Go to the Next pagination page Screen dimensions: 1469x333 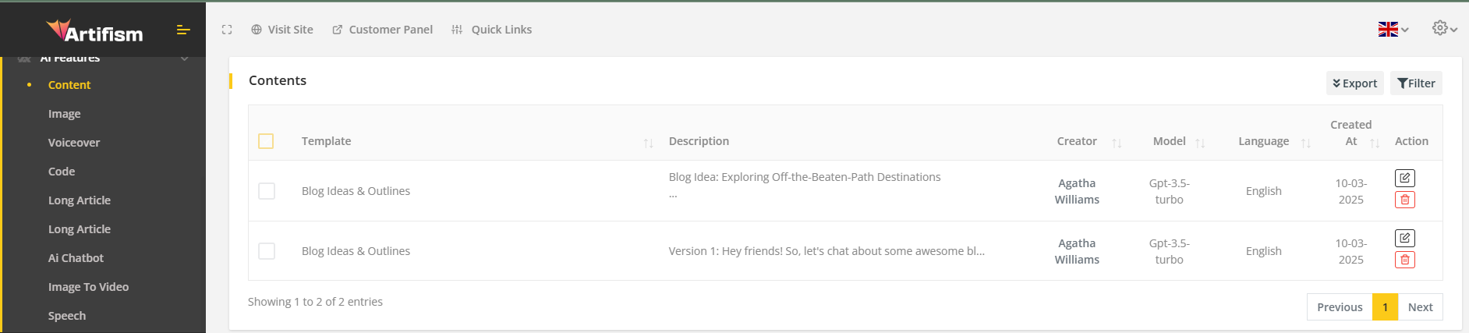[1420, 307]
